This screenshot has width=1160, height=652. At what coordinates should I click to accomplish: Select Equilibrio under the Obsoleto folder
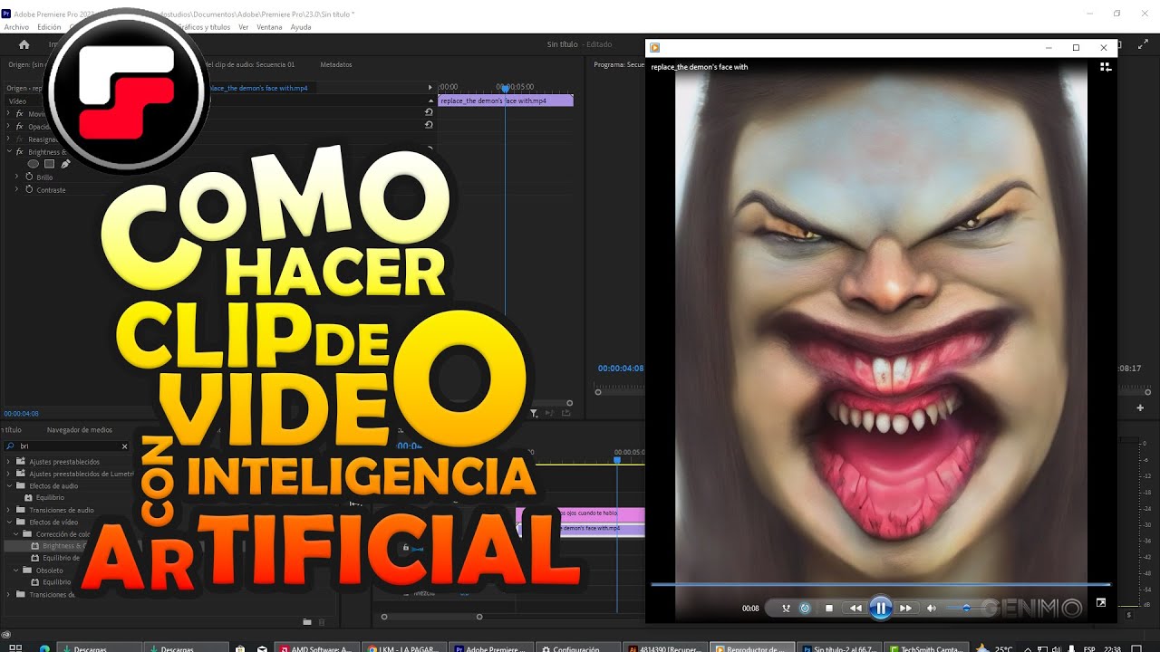coord(57,582)
